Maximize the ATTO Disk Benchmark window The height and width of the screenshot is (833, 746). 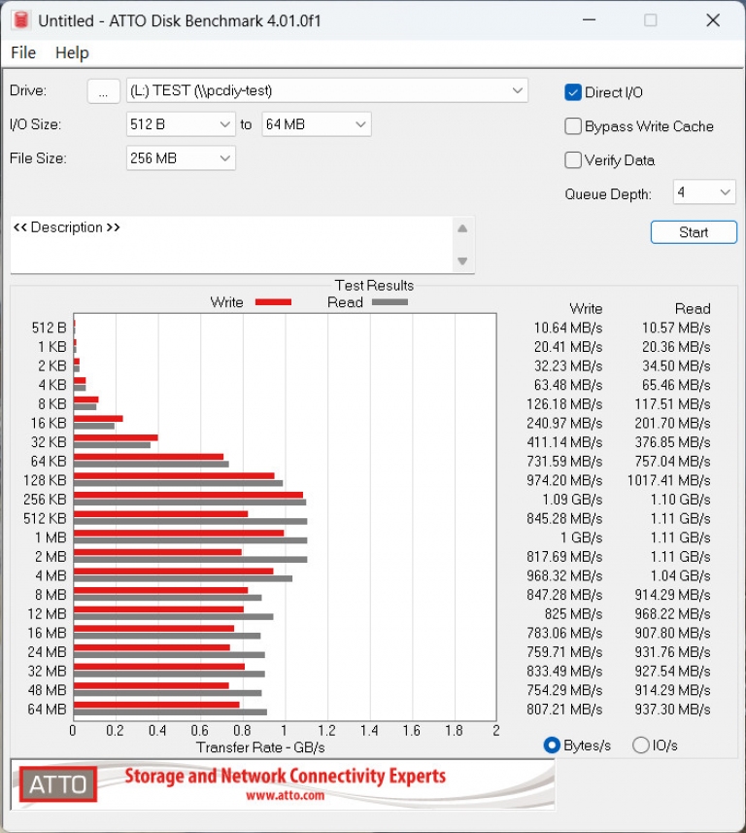(651, 20)
